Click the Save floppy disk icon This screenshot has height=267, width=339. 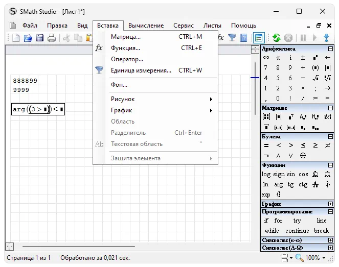pos(40,38)
